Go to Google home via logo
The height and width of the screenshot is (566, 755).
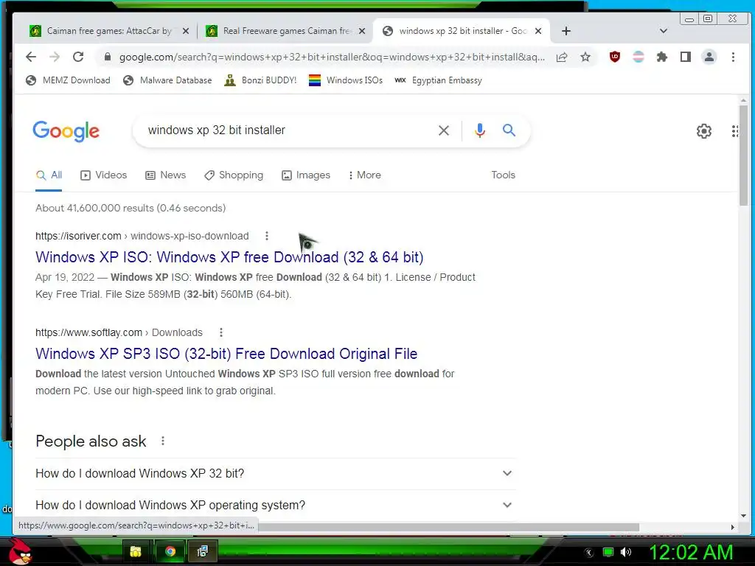pos(66,131)
